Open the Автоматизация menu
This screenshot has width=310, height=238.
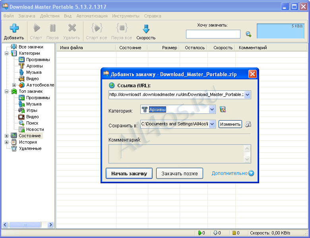click(92, 16)
